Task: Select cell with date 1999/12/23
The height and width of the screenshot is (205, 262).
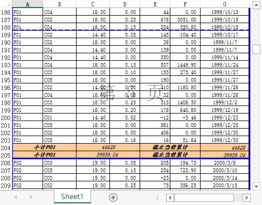Action: click(x=225, y=118)
